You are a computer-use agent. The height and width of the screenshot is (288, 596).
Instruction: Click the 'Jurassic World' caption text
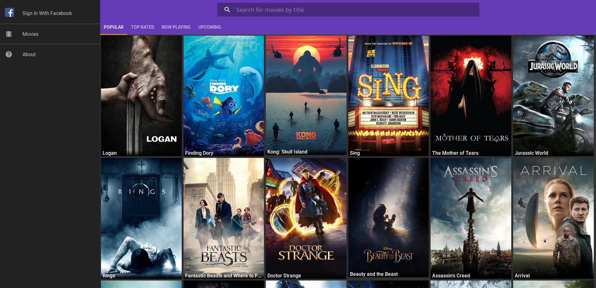(x=531, y=153)
